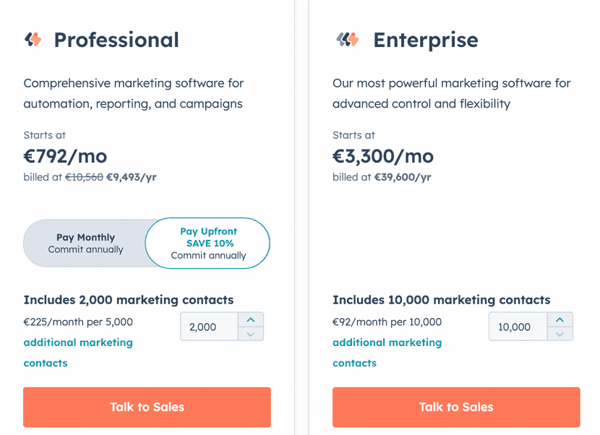
Task: Select the Pay Monthly billing option
Action: click(x=85, y=243)
